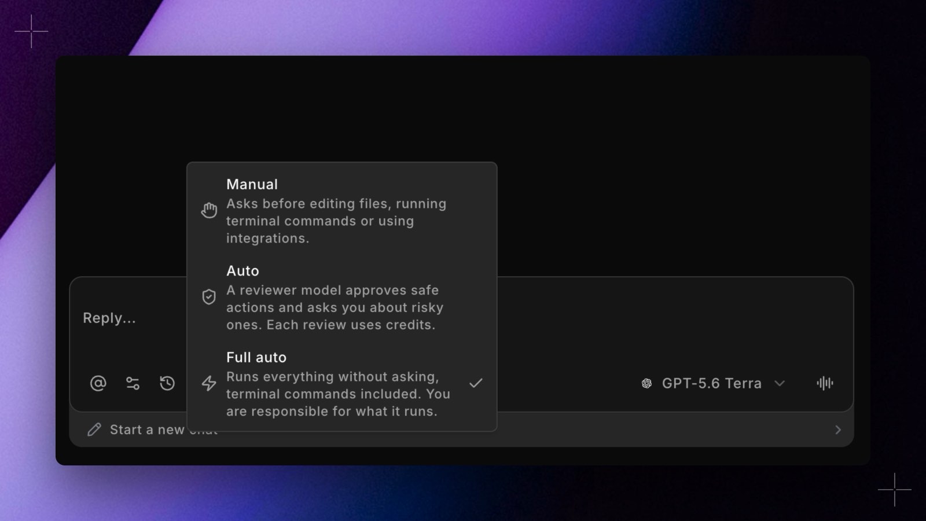Click the shield icon beside Auto
Screen dimensions: 926x521
(x=209, y=297)
